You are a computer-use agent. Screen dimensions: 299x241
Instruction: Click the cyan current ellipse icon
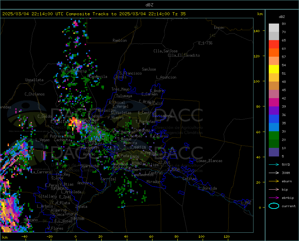click(x=274, y=206)
